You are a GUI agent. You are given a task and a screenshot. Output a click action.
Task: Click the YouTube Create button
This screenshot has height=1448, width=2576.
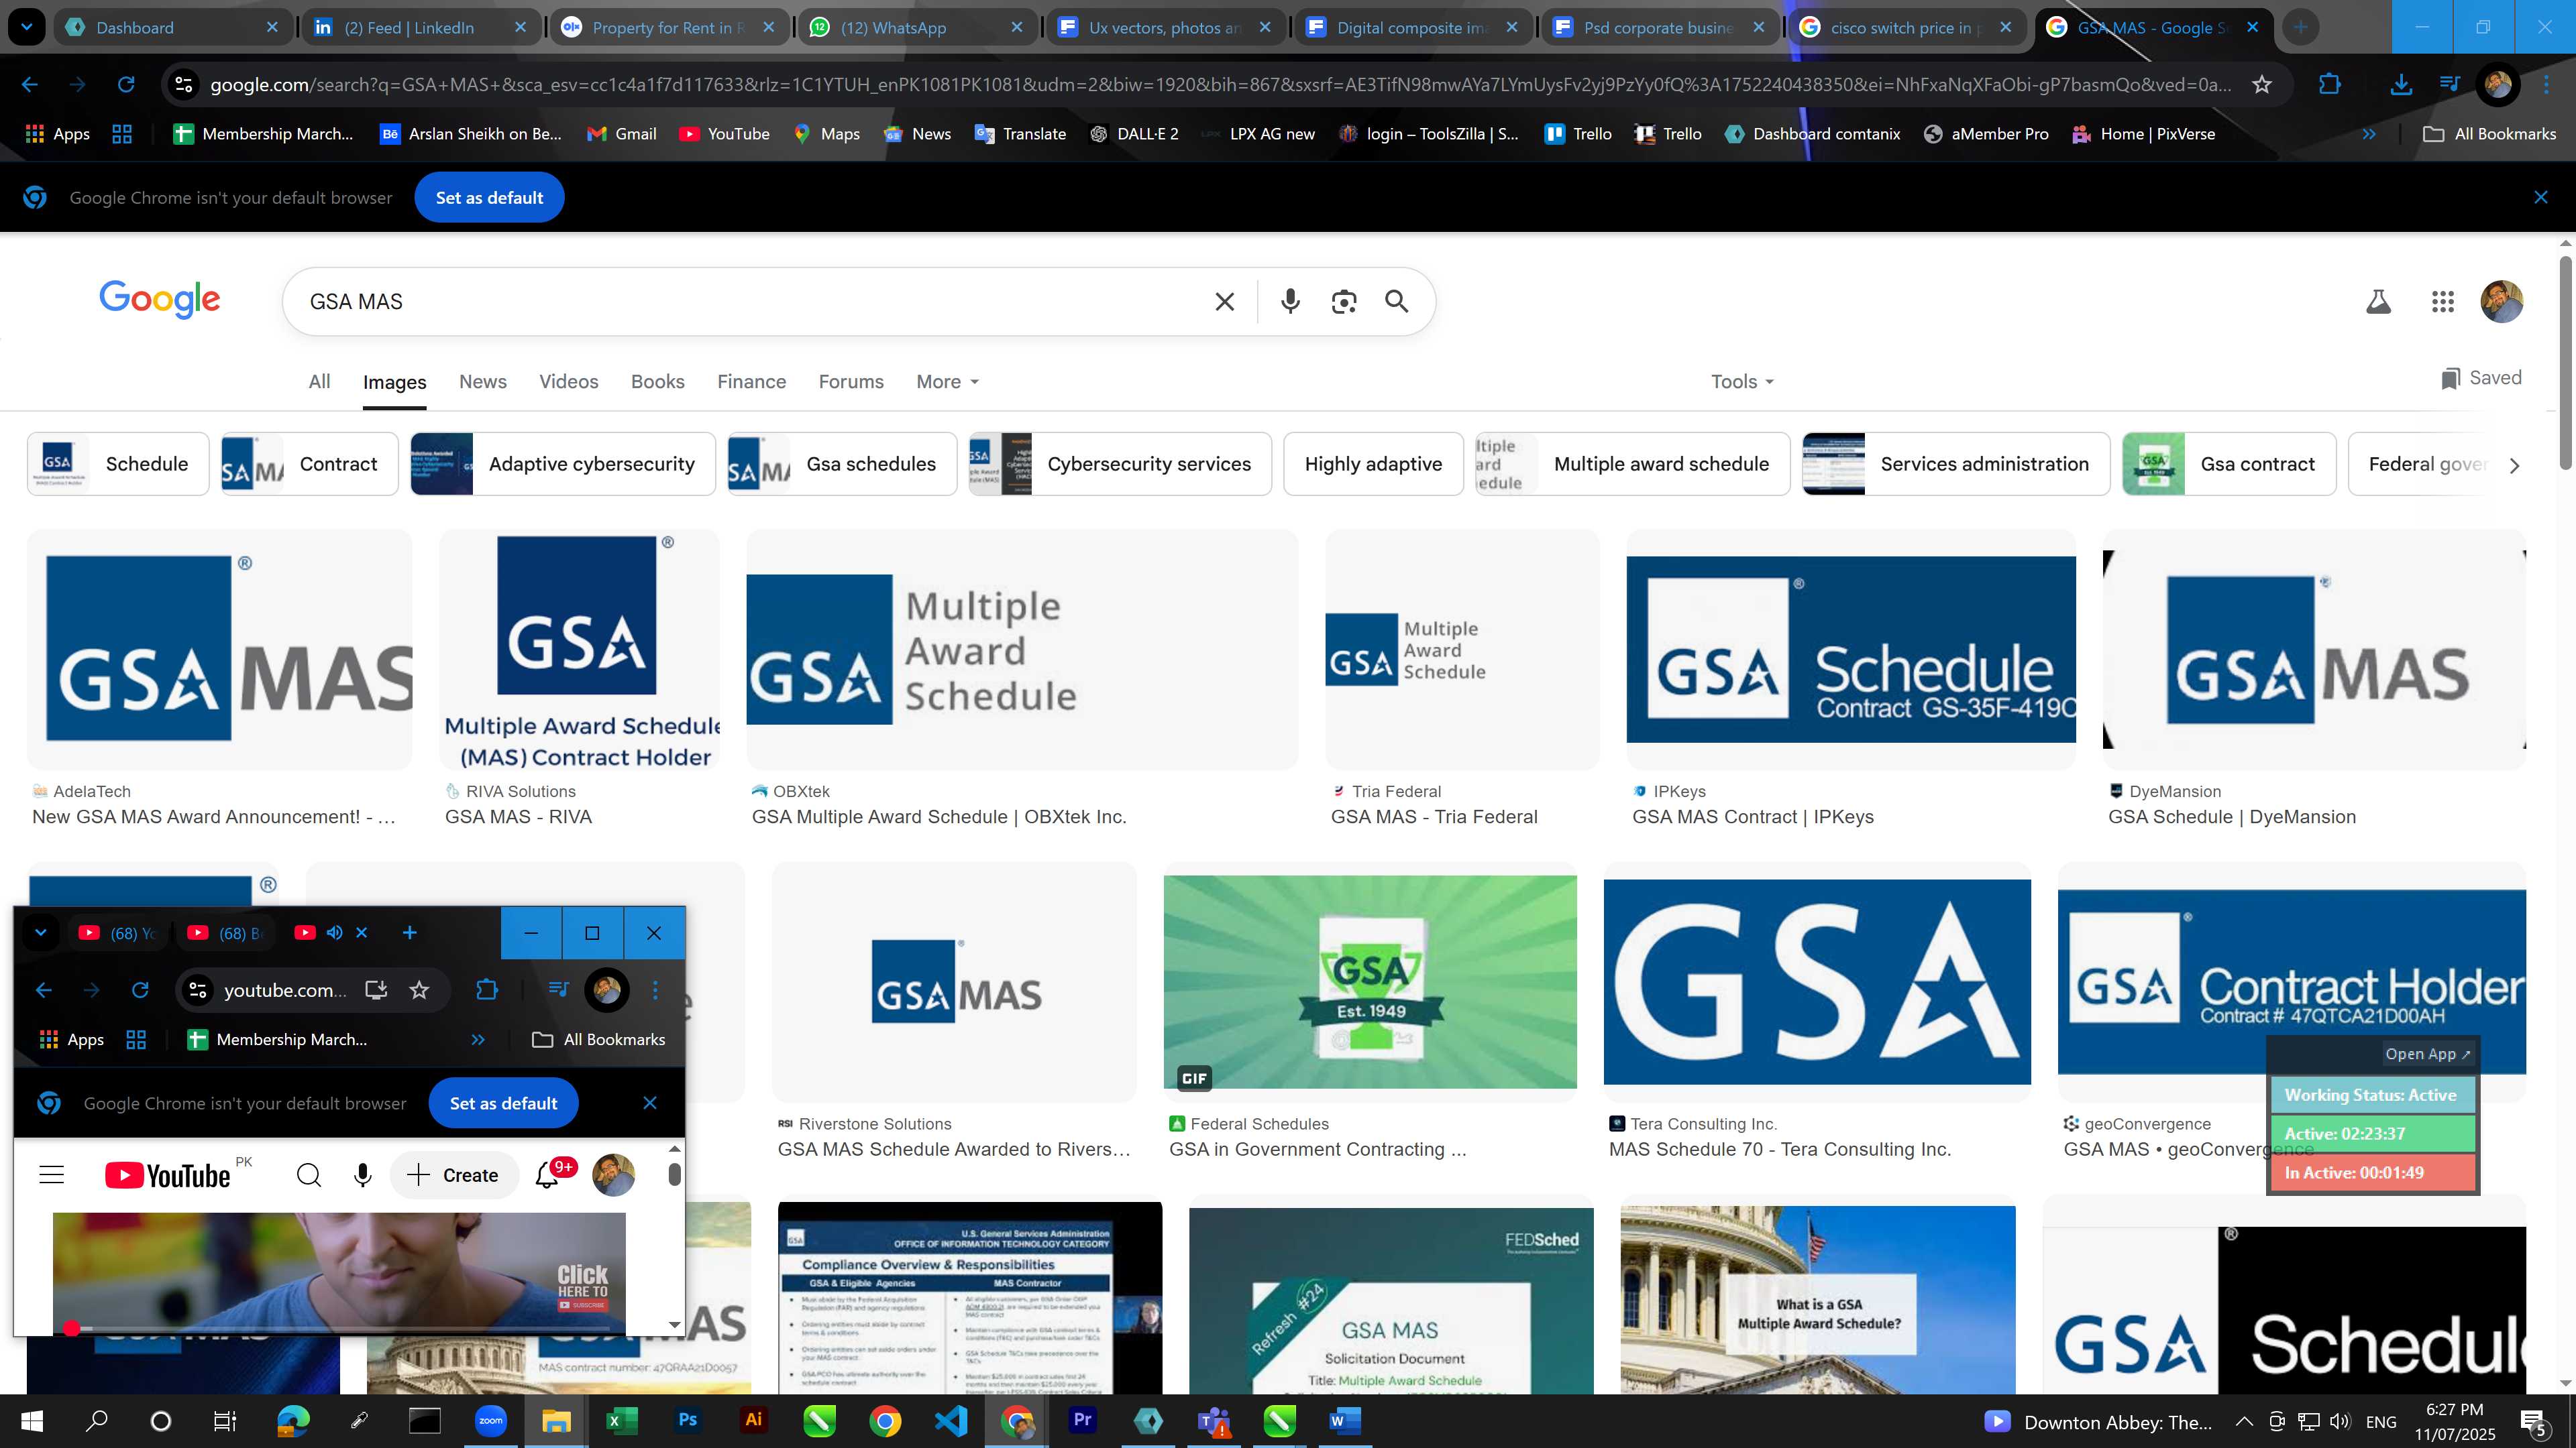(454, 1175)
